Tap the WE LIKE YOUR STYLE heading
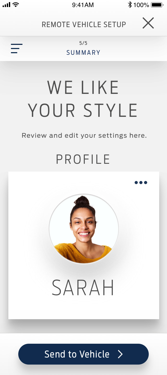The height and width of the screenshot is (375, 167). [83, 99]
